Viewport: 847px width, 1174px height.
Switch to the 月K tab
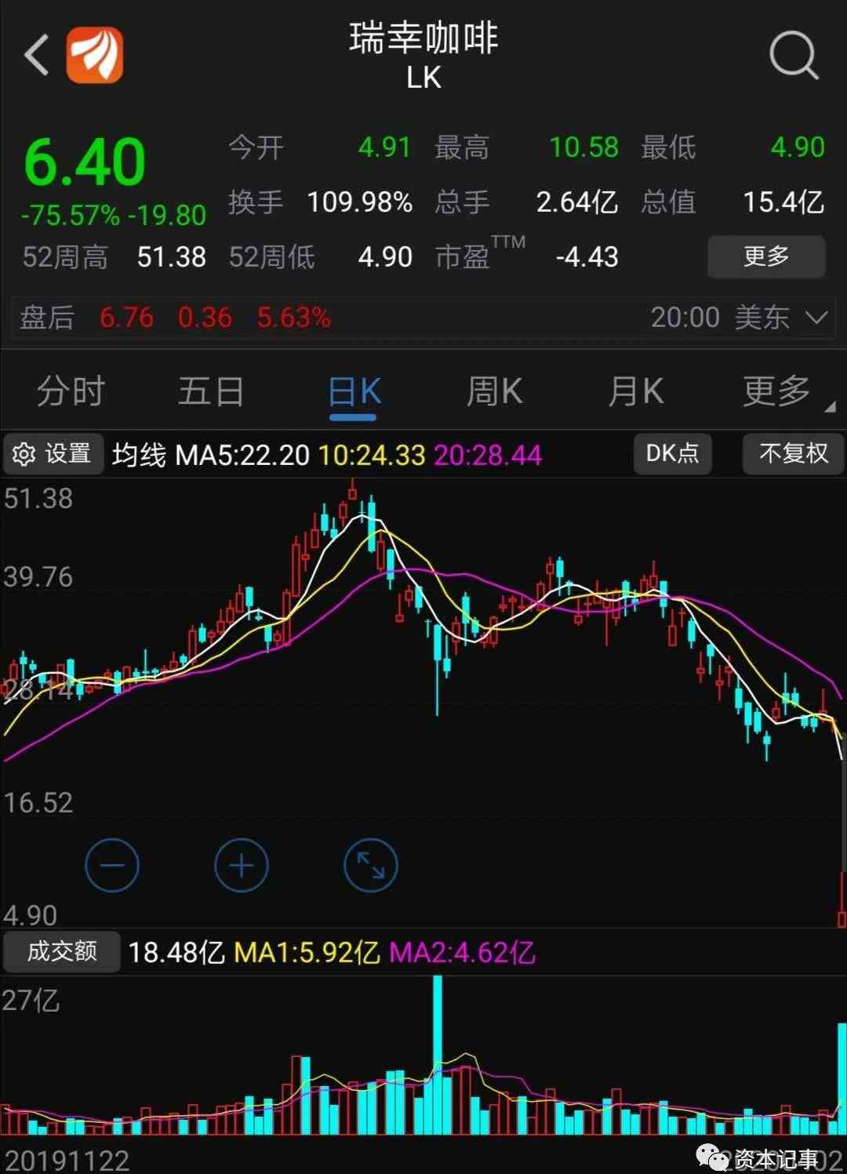[636, 391]
